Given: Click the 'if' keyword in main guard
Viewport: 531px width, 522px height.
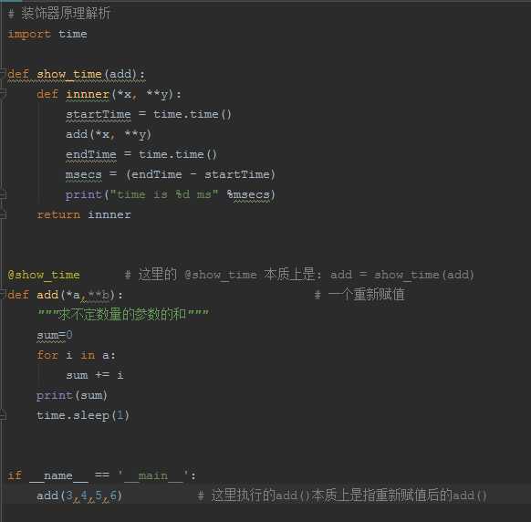Looking at the screenshot, I should point(15,475).
